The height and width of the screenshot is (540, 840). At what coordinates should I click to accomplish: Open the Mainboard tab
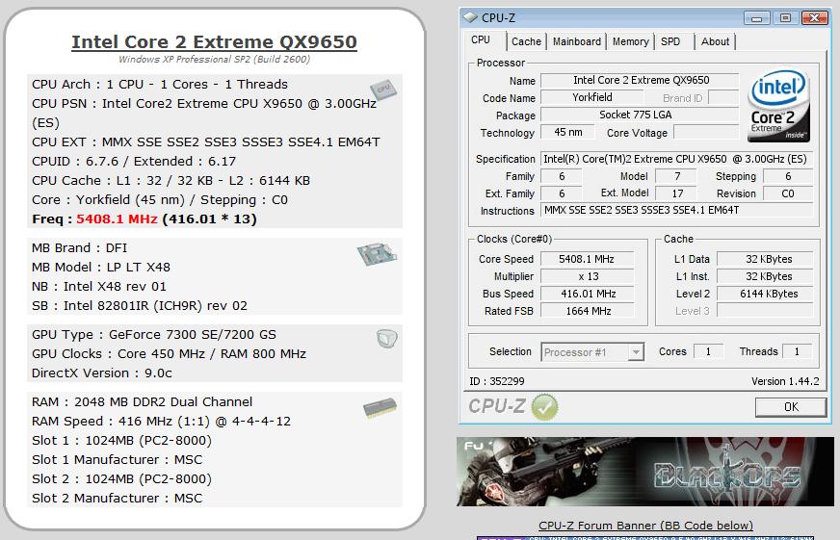576,41
